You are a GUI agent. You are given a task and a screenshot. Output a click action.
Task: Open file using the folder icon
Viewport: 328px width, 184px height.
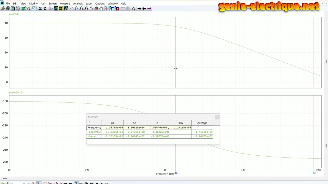pyautogui.click(x=3, y=8)
